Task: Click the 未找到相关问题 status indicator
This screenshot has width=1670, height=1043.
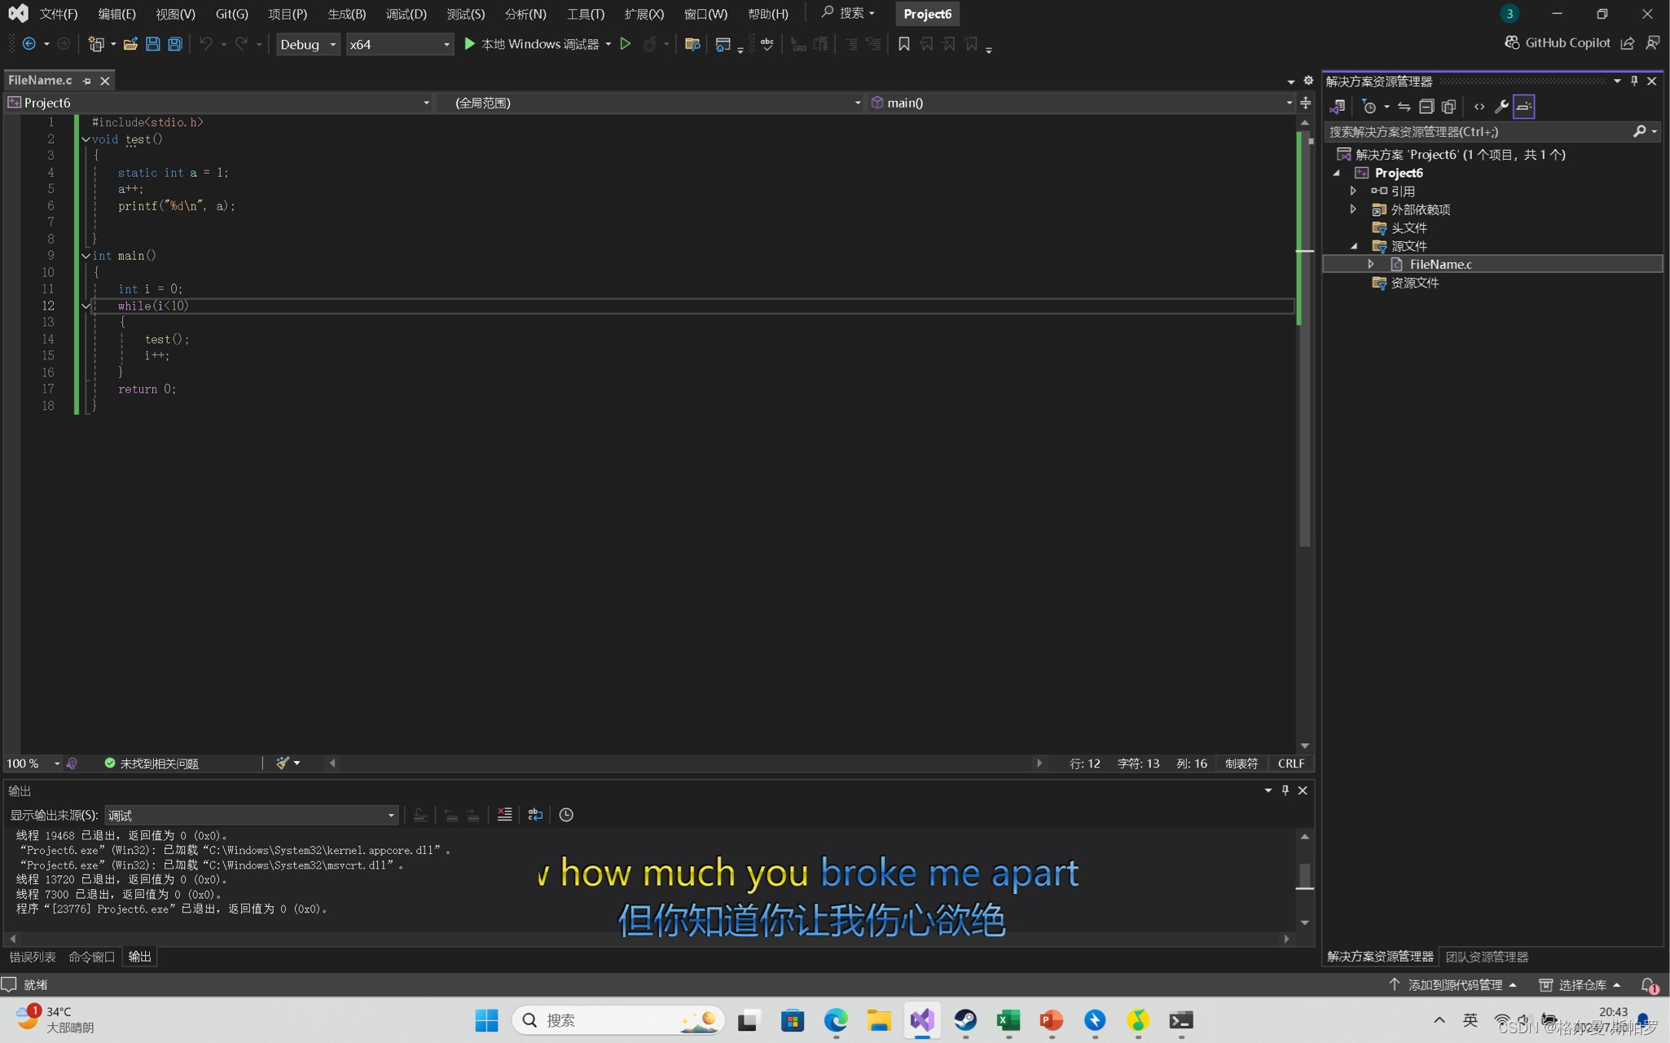Action: coord(152,764)
